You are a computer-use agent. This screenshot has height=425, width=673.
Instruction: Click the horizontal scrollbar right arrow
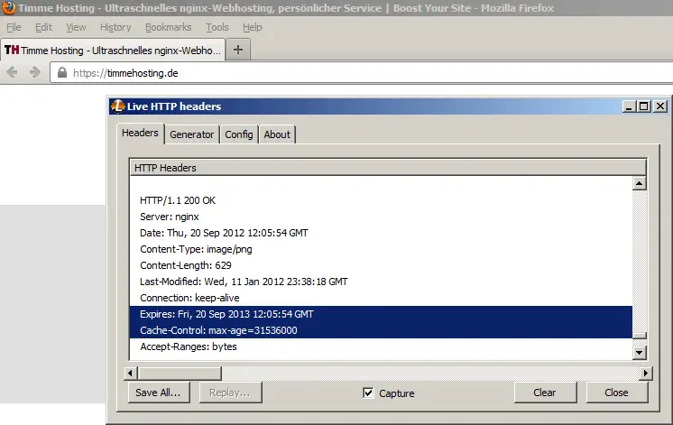pyautogui.click(x=646, y=373)
